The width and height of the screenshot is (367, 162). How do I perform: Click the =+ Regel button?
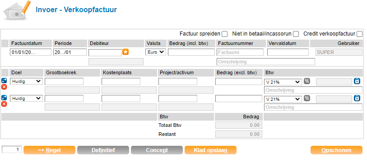pos(49,150)
